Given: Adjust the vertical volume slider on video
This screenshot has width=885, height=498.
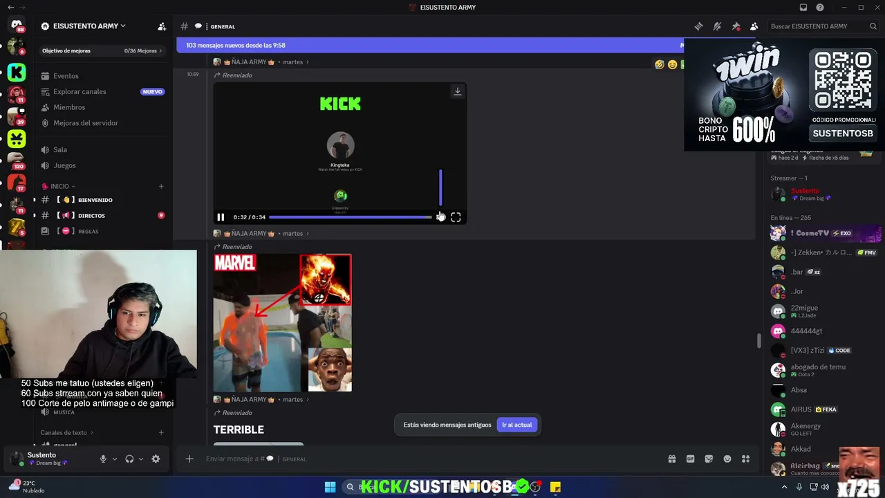Looking at the screenshot, I should click(440, 187).
